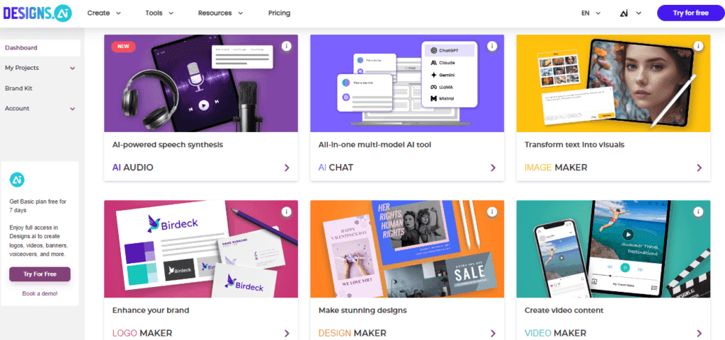Click teal Ai badge in sidebar promo
Viewport: 725px width, 340px height.
coord(17,180)
